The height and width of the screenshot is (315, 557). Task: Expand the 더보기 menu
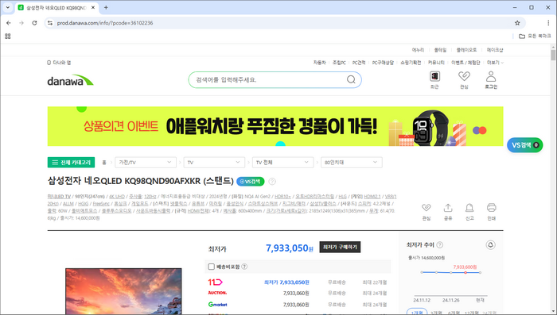495,63
